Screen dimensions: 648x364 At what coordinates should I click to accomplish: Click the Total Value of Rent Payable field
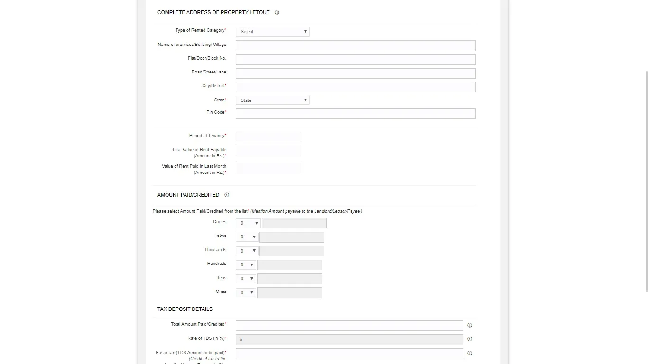(268, 151)
